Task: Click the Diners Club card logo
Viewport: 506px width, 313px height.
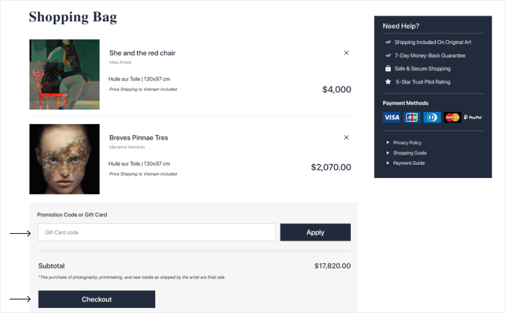Action: click(432, 117)
